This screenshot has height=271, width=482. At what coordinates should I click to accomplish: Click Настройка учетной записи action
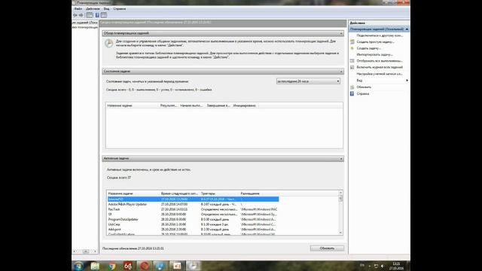click(x=380, y=74)
